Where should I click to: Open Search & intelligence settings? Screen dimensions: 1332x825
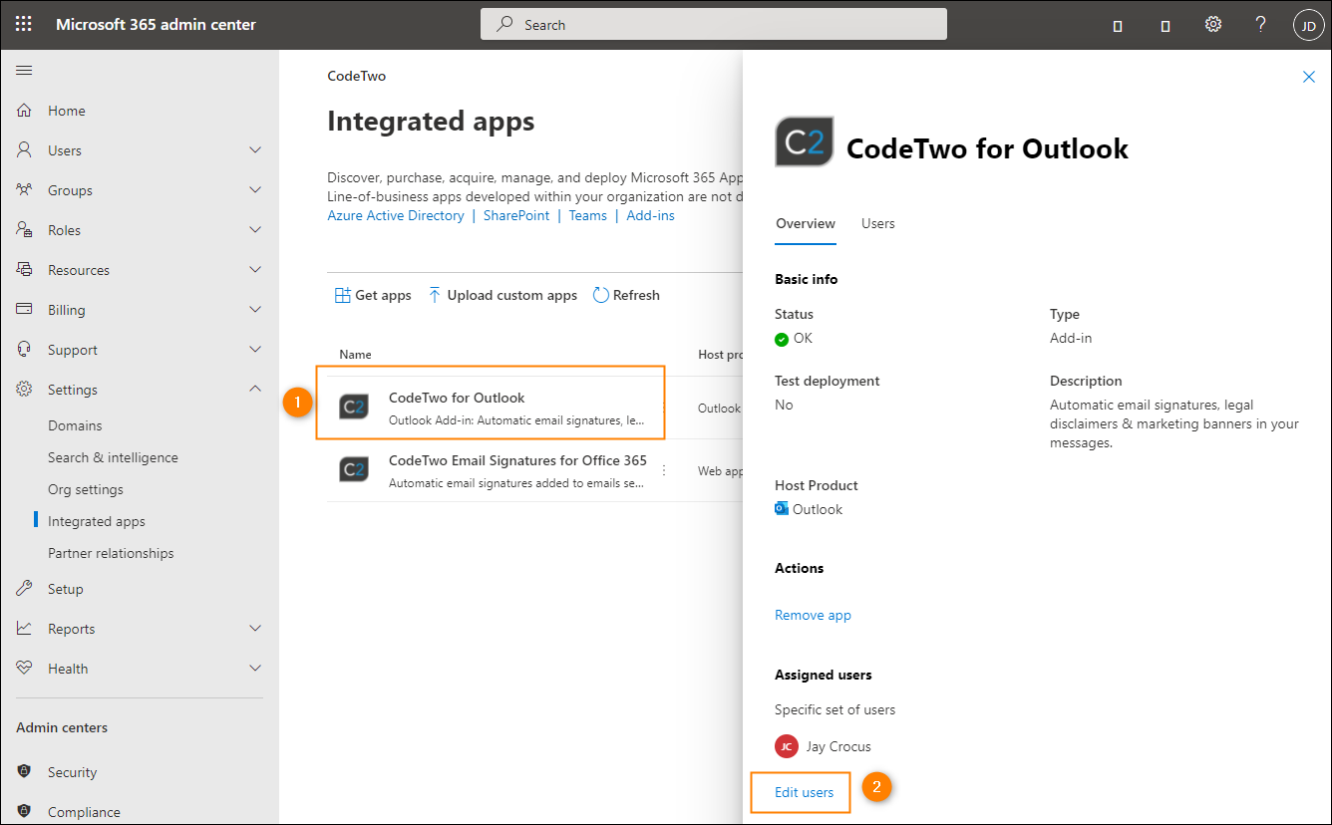point(113,457)
